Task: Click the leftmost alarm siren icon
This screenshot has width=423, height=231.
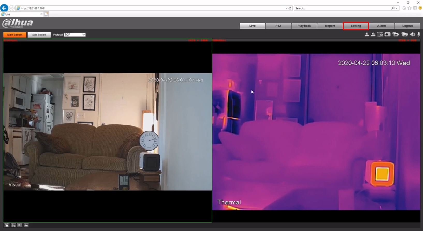Action: coord(367,34)
